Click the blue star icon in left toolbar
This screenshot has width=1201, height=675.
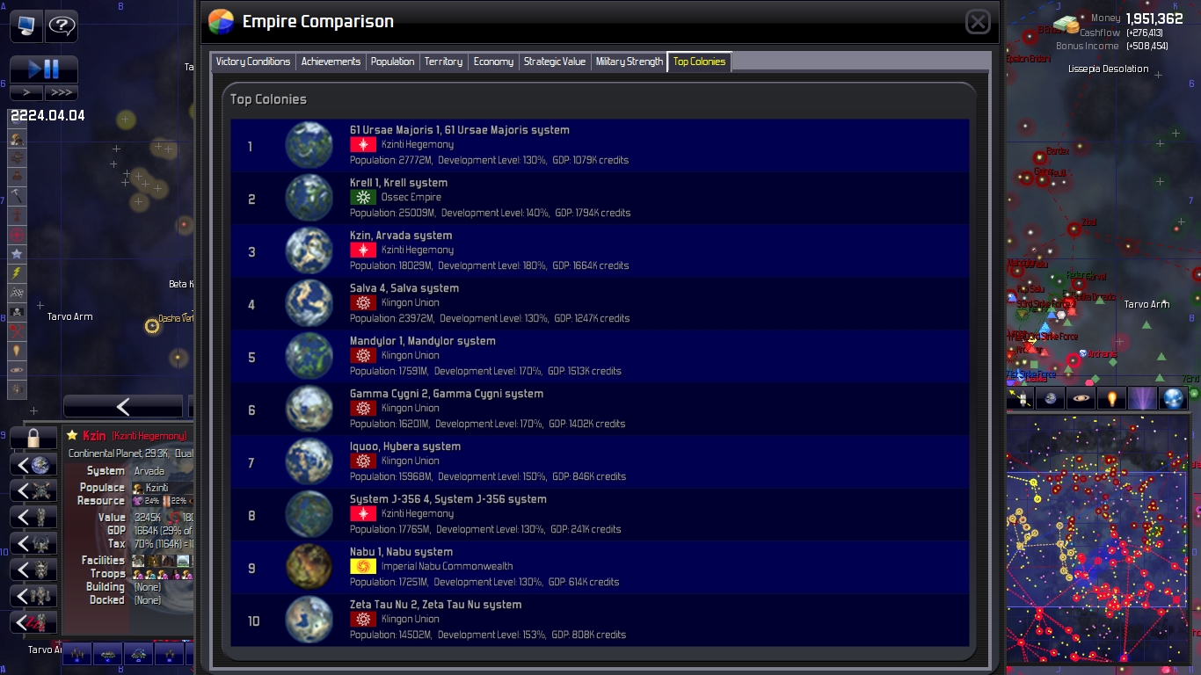(17, 254)
